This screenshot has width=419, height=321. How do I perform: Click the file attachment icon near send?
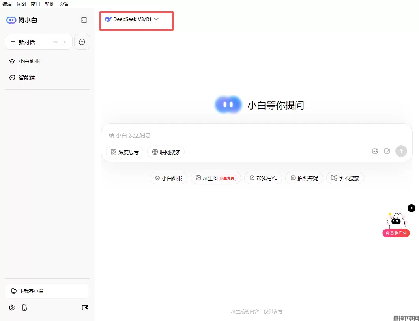[387, 151]
